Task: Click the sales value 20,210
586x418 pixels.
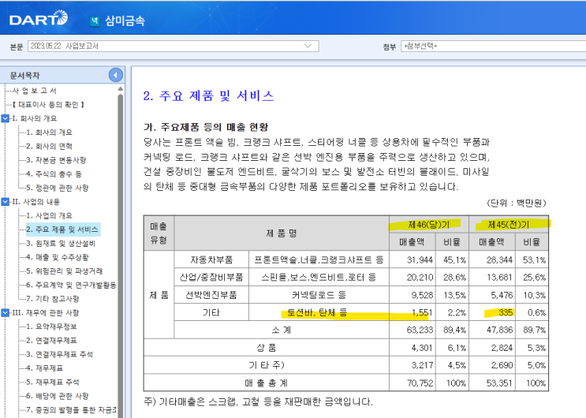Action: point(420,278)
